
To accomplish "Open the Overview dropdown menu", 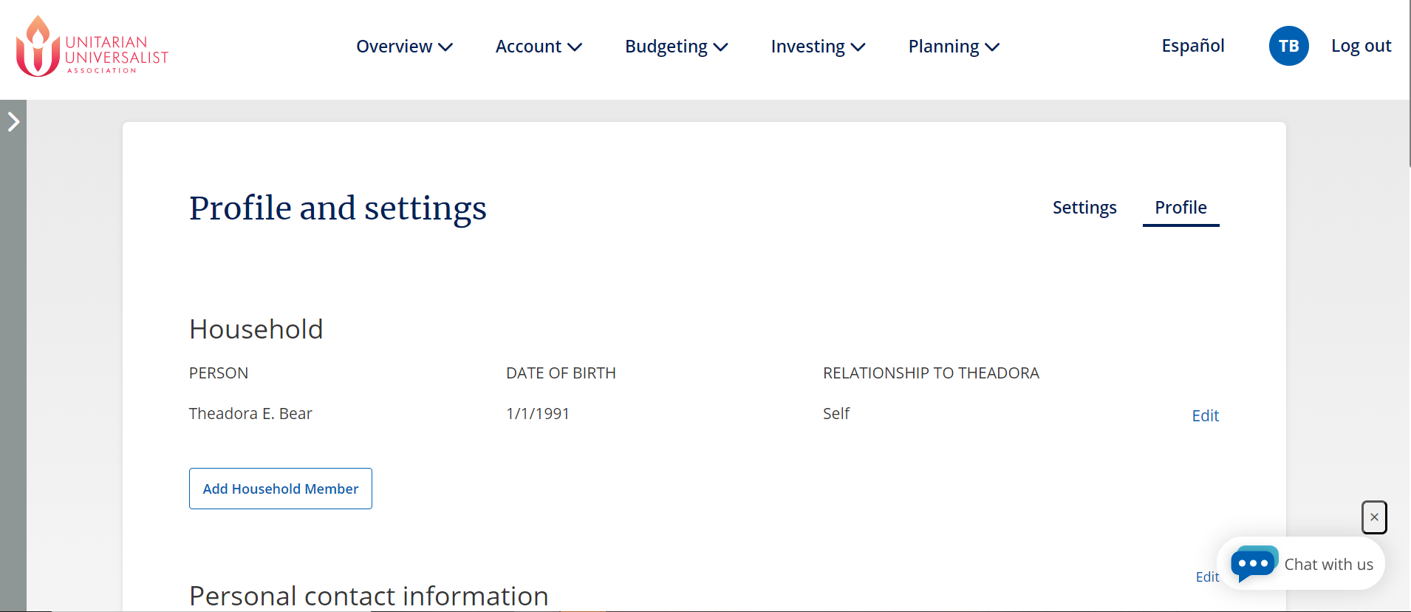I will coord(404,47).
